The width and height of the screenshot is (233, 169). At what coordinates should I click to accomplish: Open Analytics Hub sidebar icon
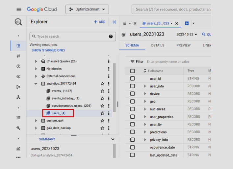(x=18, y=76)
